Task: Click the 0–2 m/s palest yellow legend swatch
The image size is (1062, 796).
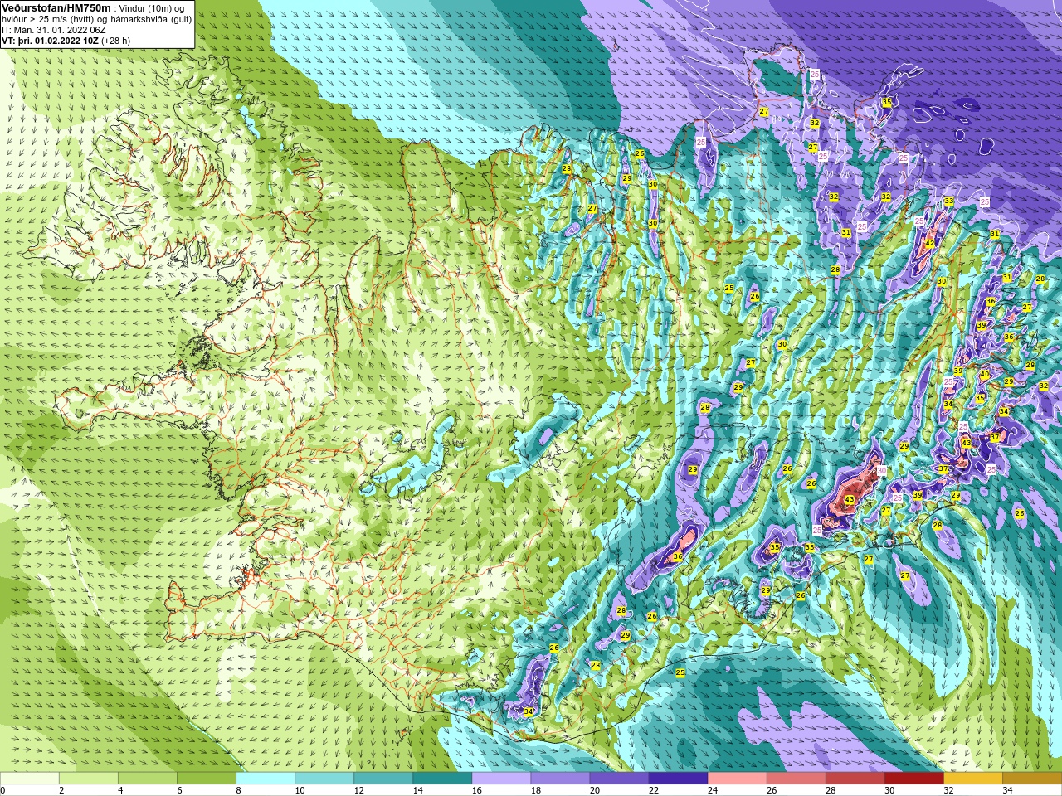Action: (x=30, y=779)
